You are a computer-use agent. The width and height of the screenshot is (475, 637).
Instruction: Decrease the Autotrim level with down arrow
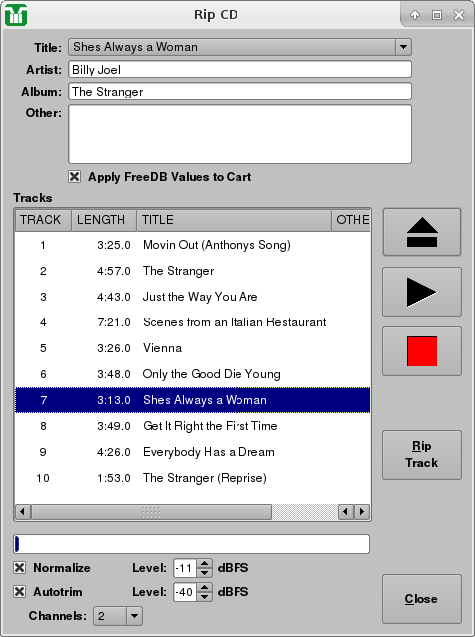point(204,596)
